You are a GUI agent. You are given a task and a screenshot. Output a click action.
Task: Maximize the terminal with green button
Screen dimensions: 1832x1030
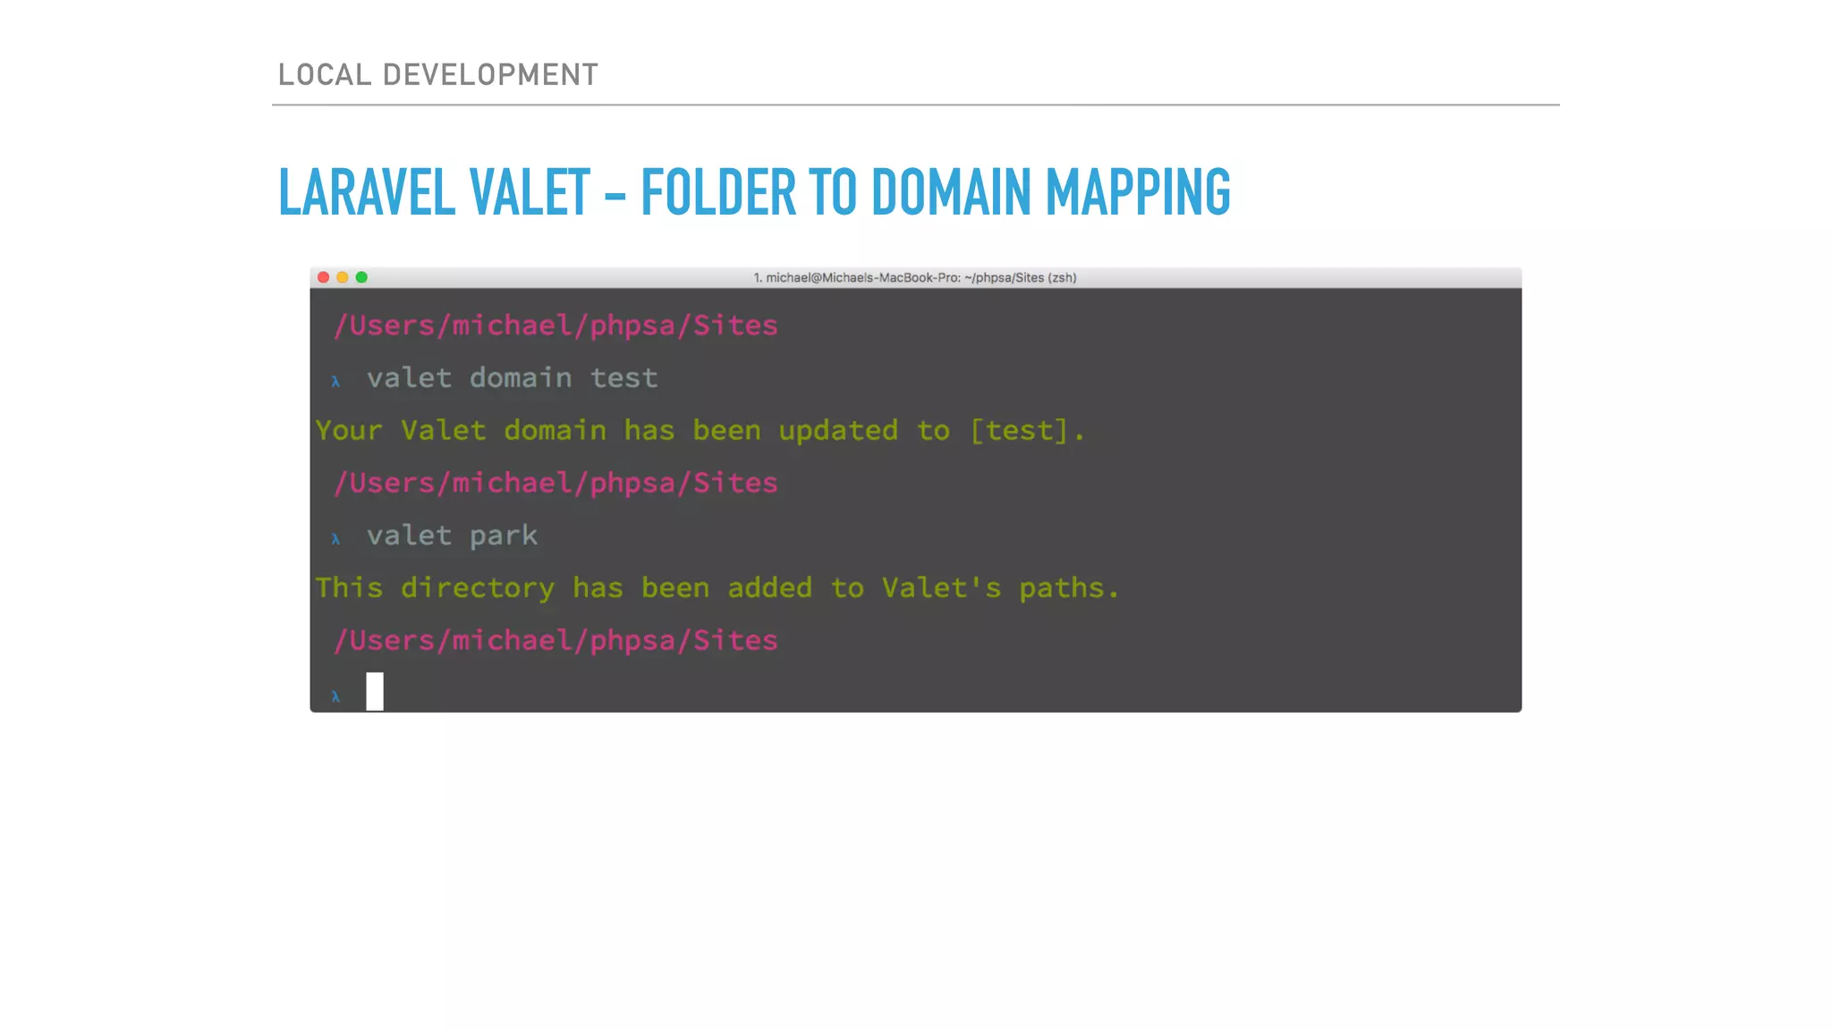point(361,277)
